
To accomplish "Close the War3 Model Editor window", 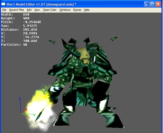I will pyautogui.click(x=158, y=4).
